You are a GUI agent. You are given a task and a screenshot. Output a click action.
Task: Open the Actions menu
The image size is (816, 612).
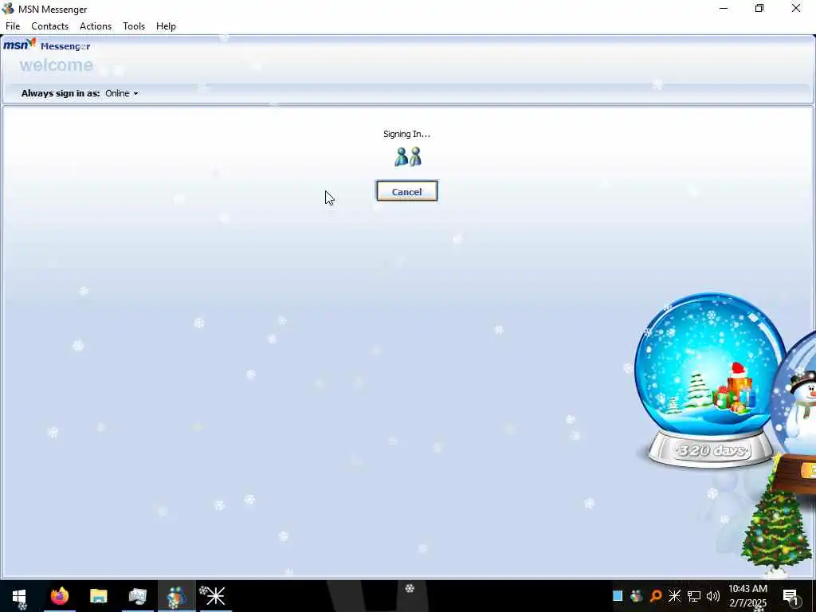[96, 26]
